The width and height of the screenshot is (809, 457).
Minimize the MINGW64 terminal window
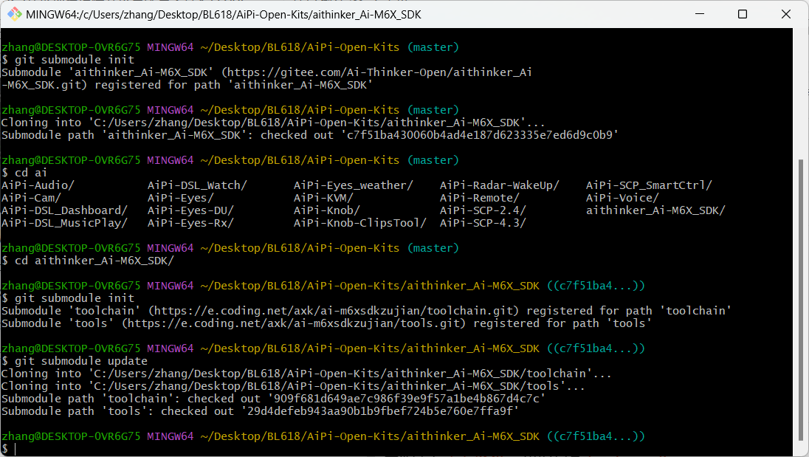pos(700,14)
